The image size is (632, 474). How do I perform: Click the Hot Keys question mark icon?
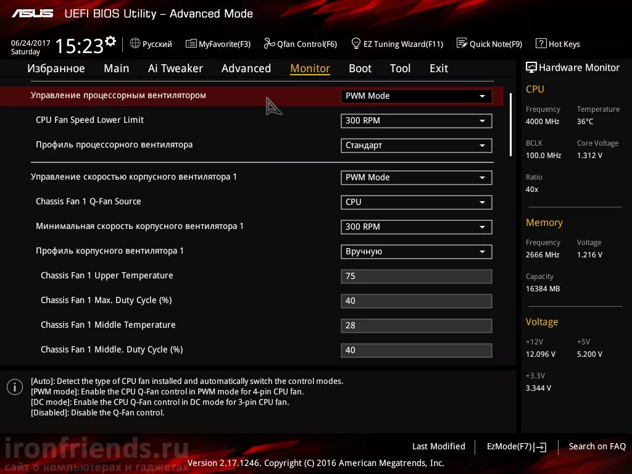point(541,43)
